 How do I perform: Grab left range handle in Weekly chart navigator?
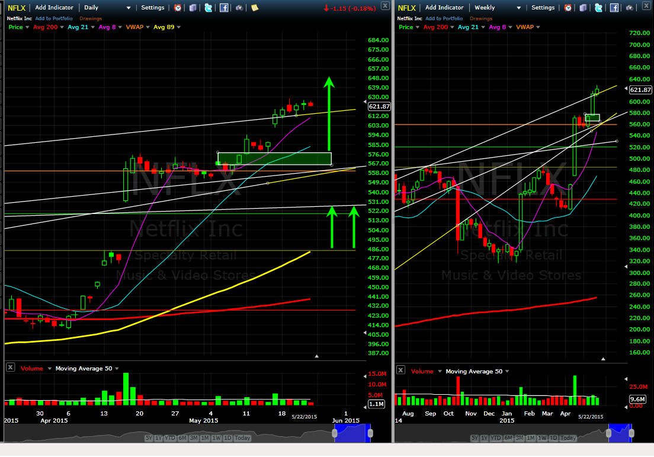tap(608, 433)
